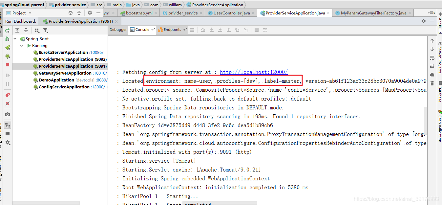The image size is (442, 205).
Task: Collapse the Spring Boot tree node
Action: (15, 39)
